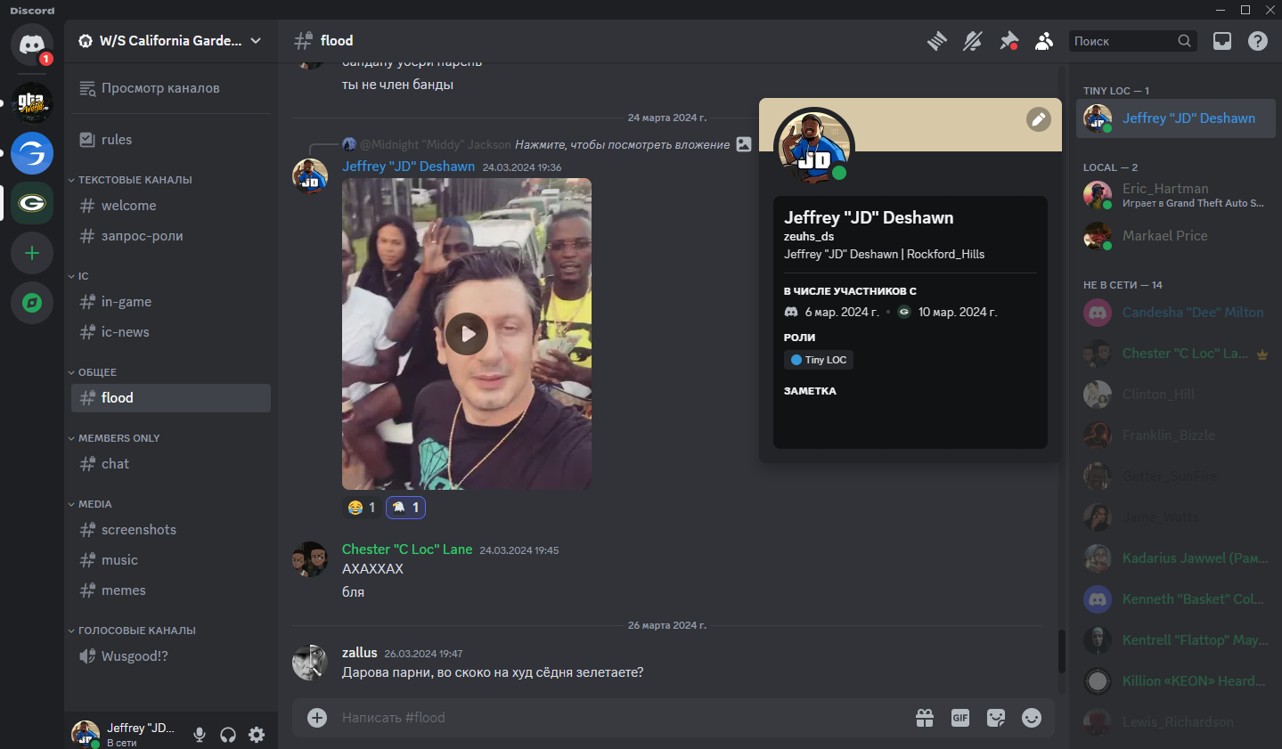This screenshot has height=749, width=1282.
Task: Collapse the MEDIA channel category
Action: (94, 504)
